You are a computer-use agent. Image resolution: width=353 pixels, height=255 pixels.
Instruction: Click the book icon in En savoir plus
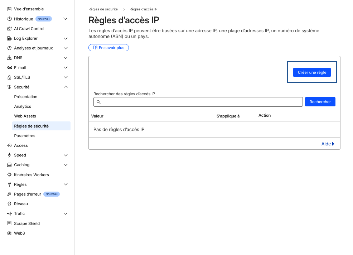click(x=95, y=48)
